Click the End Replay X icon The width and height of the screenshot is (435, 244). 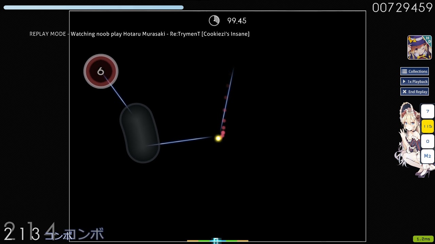pos(404,91)
